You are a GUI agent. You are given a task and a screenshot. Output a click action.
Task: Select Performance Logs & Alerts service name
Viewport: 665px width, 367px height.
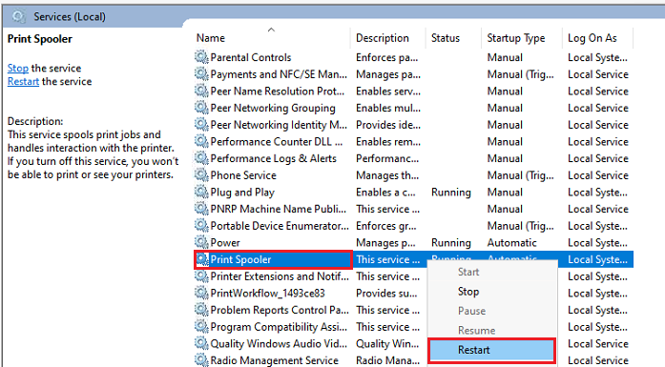[x=274, y=158]
